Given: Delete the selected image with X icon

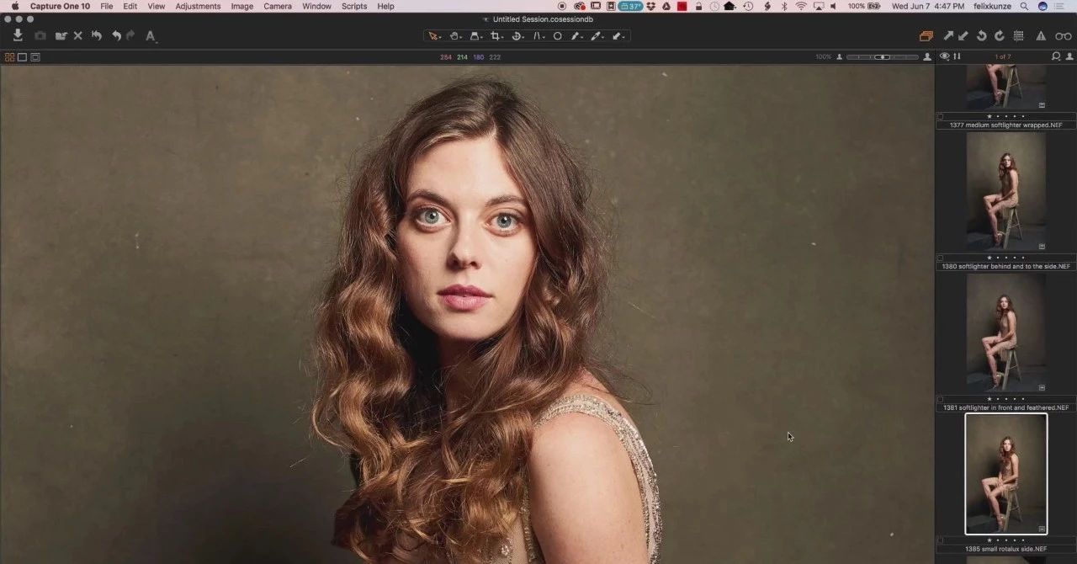Looking at the screenshot, I should pos(78,36).
